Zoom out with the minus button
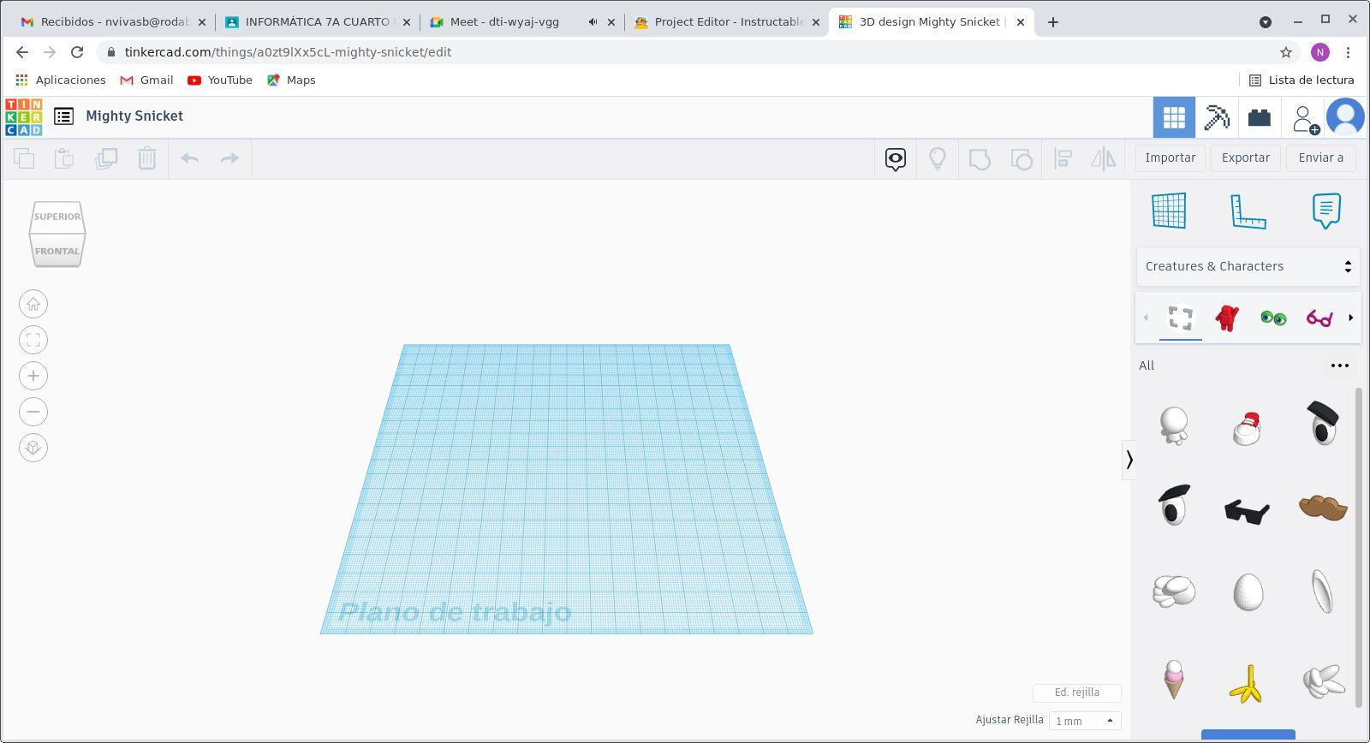Viewport: 1370px width, 743px height. 33,412
